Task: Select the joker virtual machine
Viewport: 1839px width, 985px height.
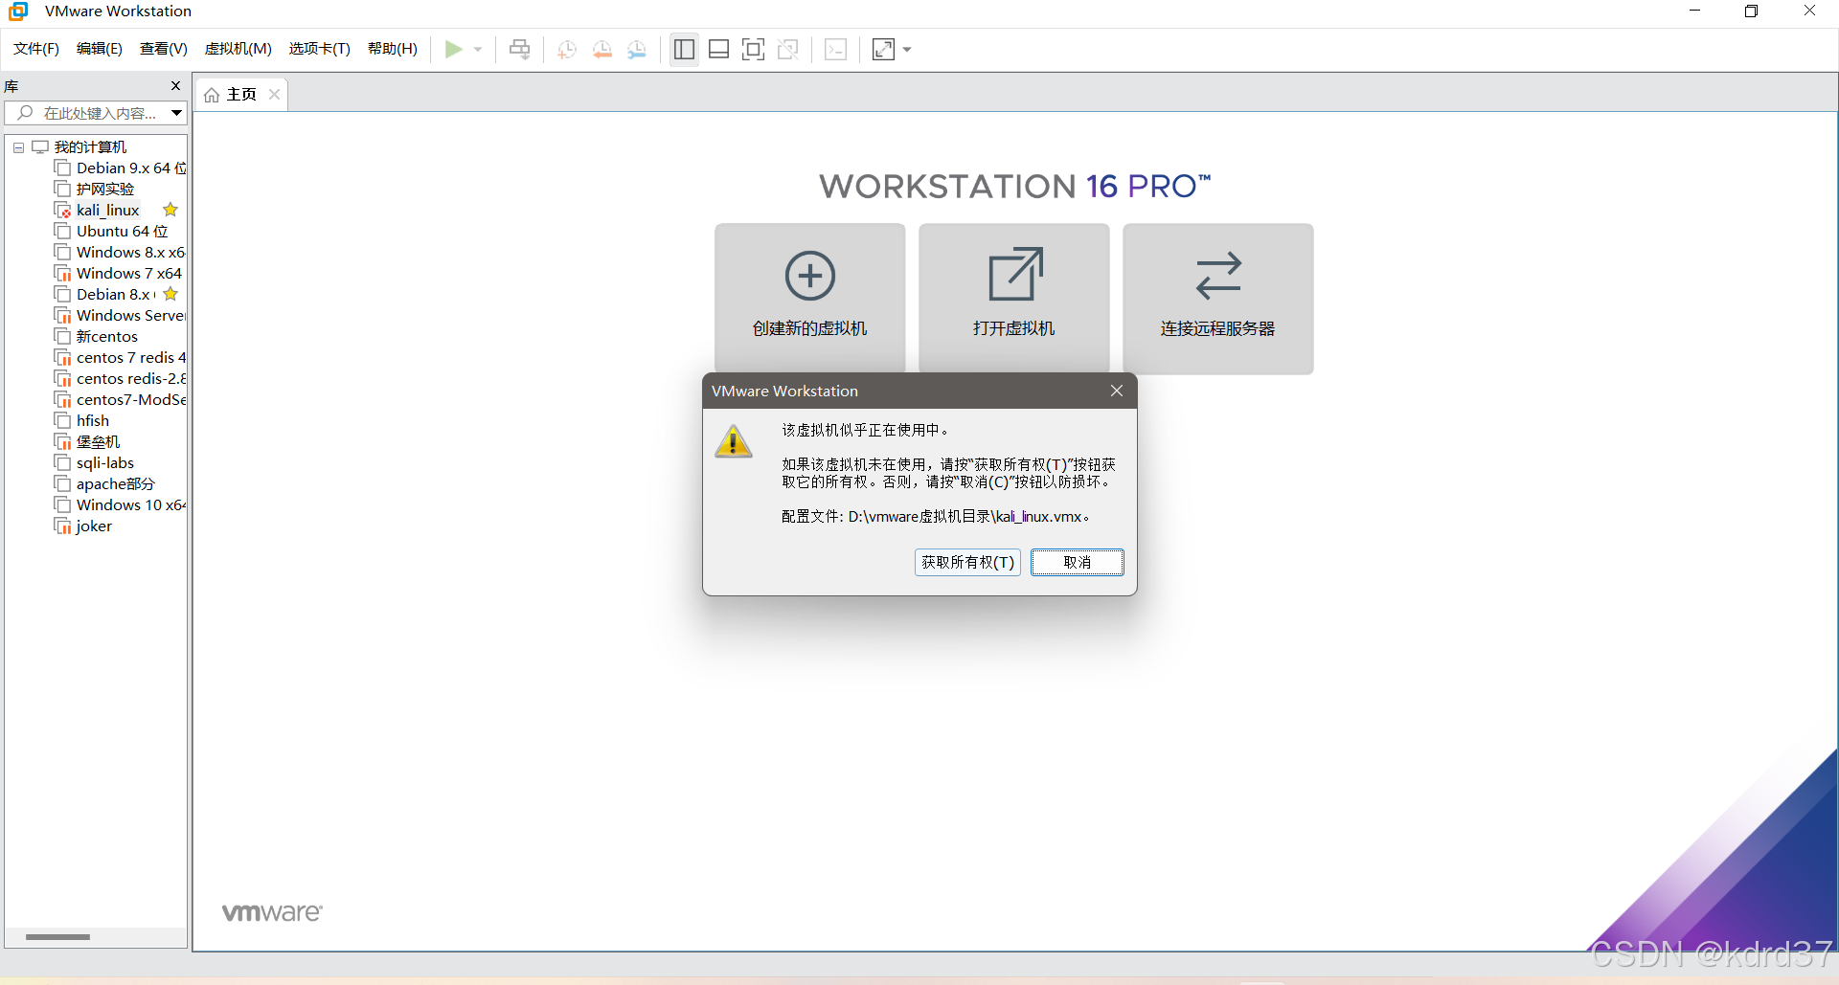Action: (84, 526)
